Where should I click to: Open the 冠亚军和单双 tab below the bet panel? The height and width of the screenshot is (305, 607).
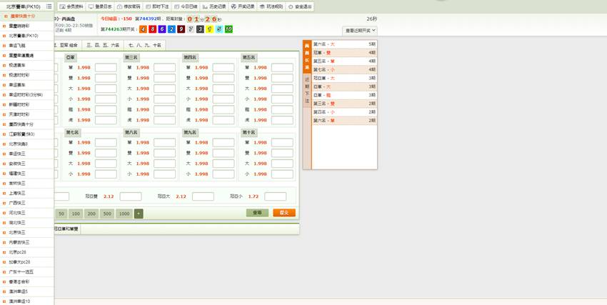tap(66, 229)
